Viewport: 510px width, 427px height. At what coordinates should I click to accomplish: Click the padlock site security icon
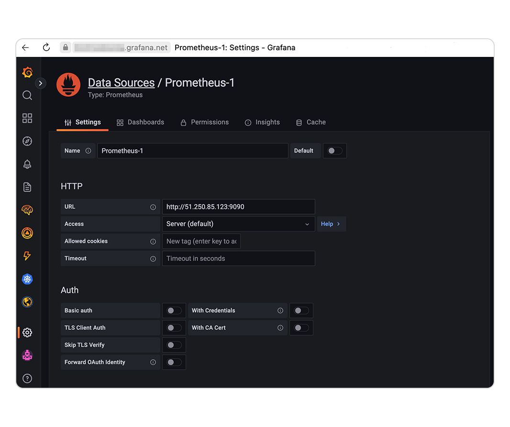click(66, 47)
